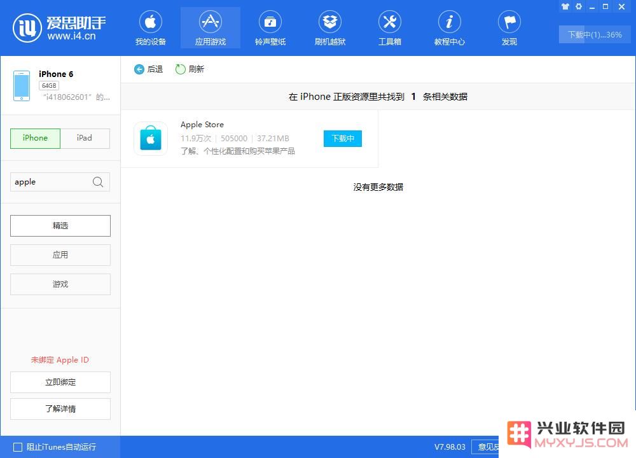Click the device name "i418062601" 的...
The height and width of the screenshot is (458, 636).
(x=76, y=97)
